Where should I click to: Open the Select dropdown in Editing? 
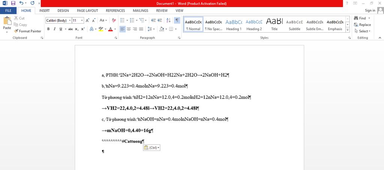(363, 31)
